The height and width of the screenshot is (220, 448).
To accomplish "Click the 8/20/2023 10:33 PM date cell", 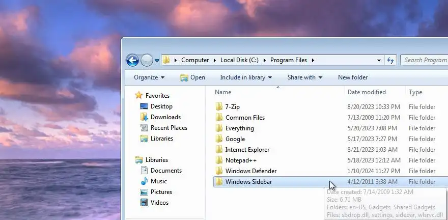I will (x=374, y=107).
